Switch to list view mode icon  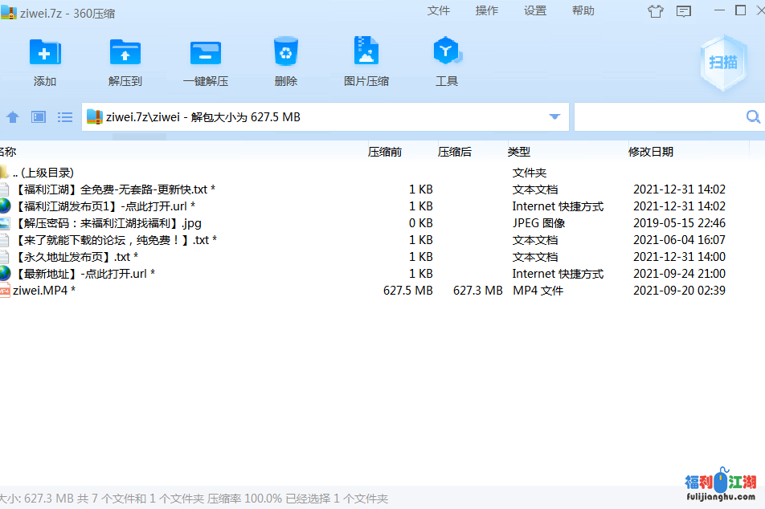coord(65,117)
